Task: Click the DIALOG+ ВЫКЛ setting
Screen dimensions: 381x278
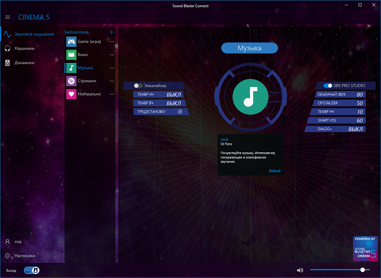Action: 335,129
